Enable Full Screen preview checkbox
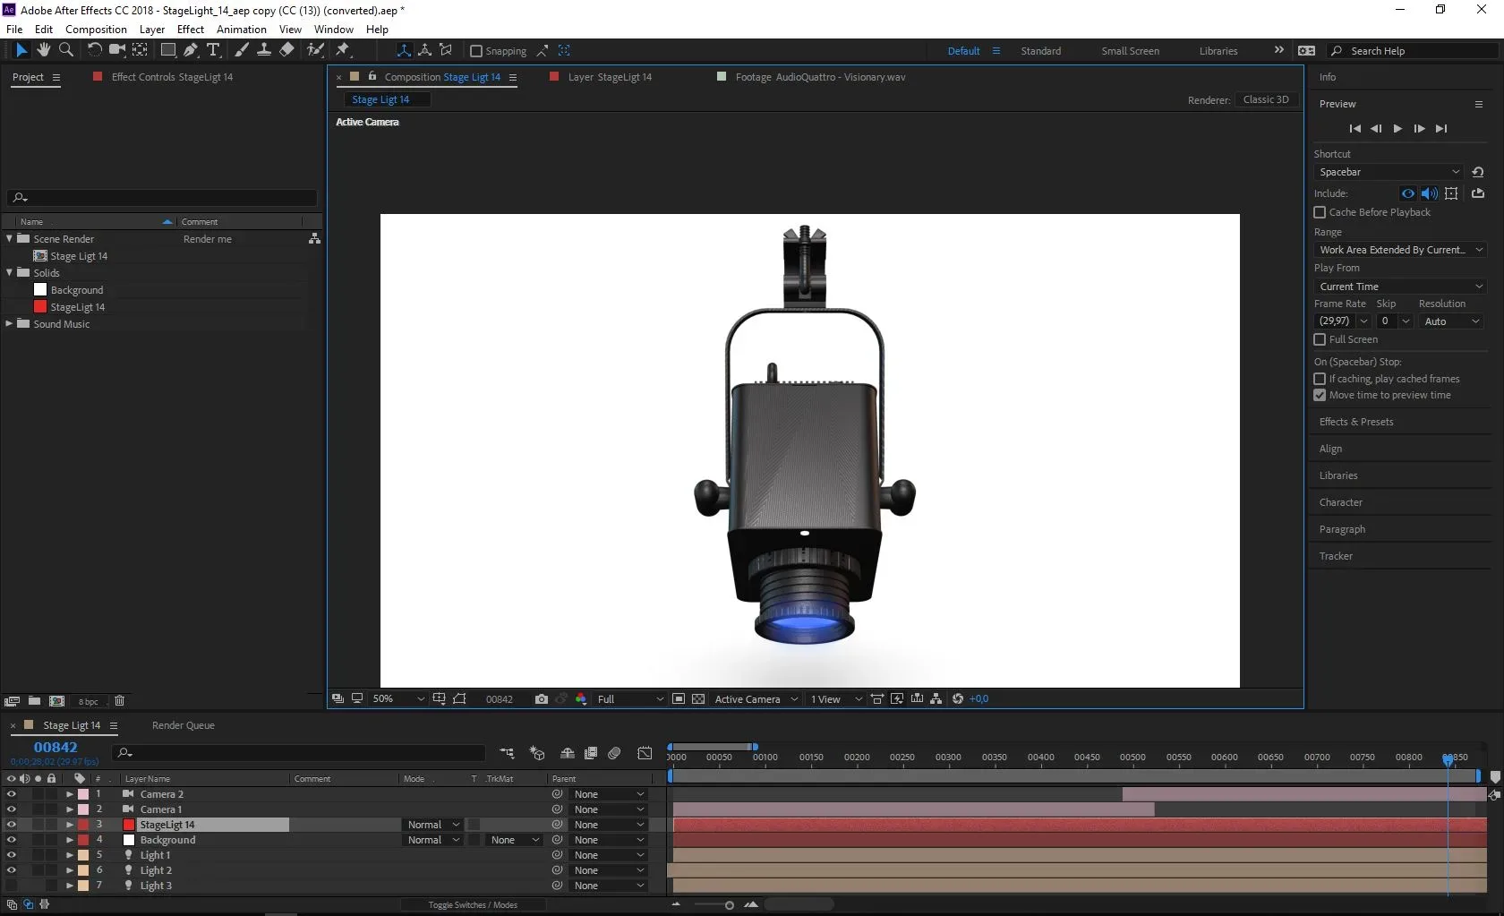Viewport: 1504px width, 916px height. pos(1320,339)
